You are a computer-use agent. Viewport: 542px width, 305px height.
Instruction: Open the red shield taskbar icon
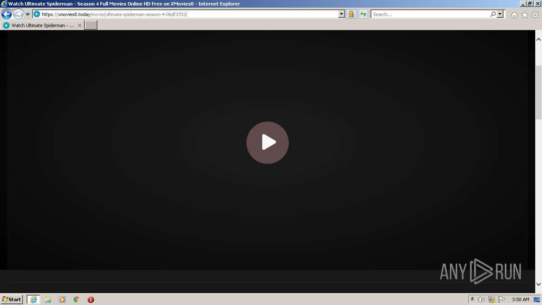pyautogui.click(x=91, y=299)
